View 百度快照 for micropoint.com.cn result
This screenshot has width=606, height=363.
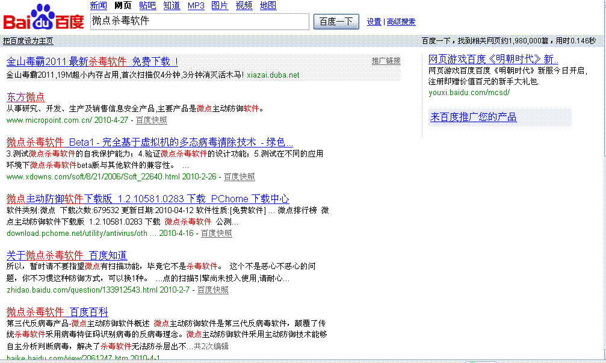point(152,120)
